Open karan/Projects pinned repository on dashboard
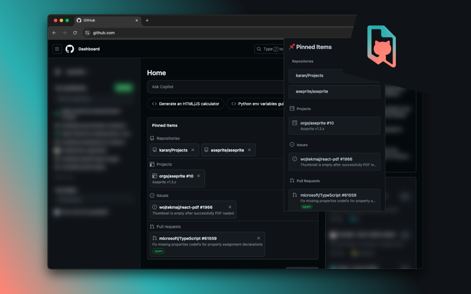This screenshot has height=294, width=471. [x=173, y=150]
